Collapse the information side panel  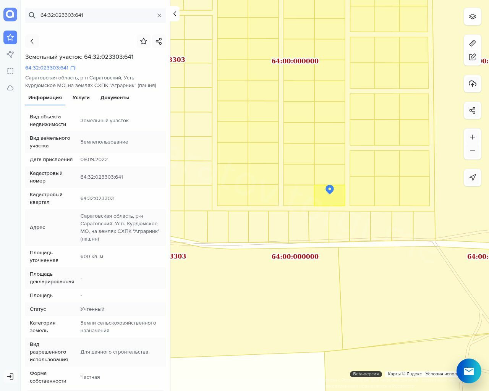point(175,14)
